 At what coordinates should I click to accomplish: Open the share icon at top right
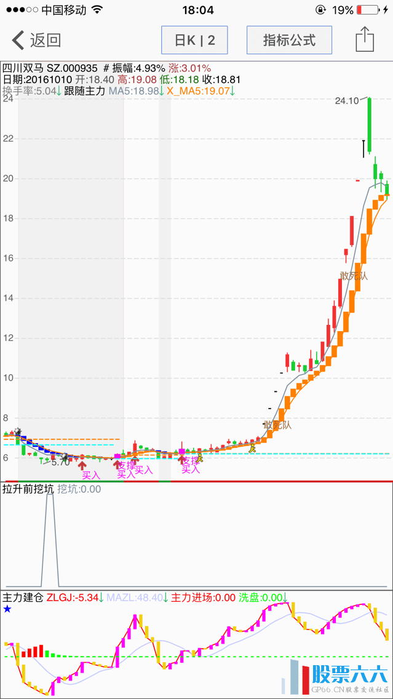(365, 40)
